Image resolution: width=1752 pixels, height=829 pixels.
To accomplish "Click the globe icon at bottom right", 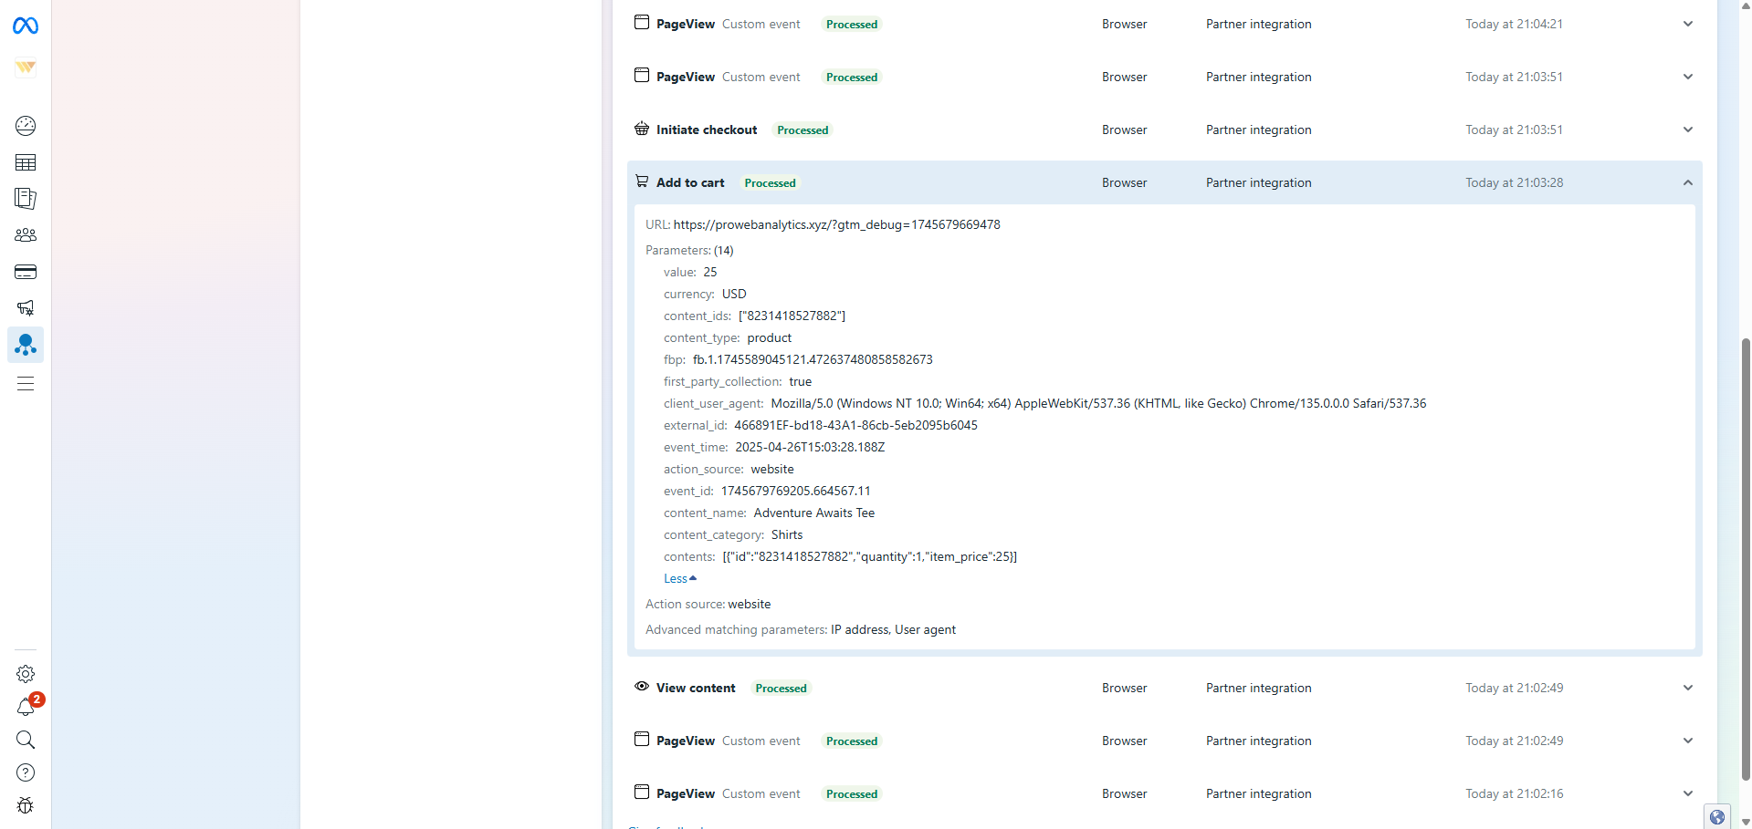I will point(1717,817).
